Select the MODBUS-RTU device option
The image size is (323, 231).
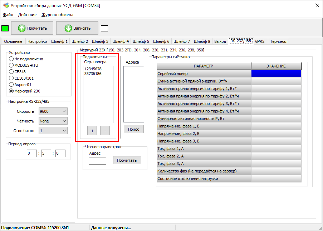[24, 65]
